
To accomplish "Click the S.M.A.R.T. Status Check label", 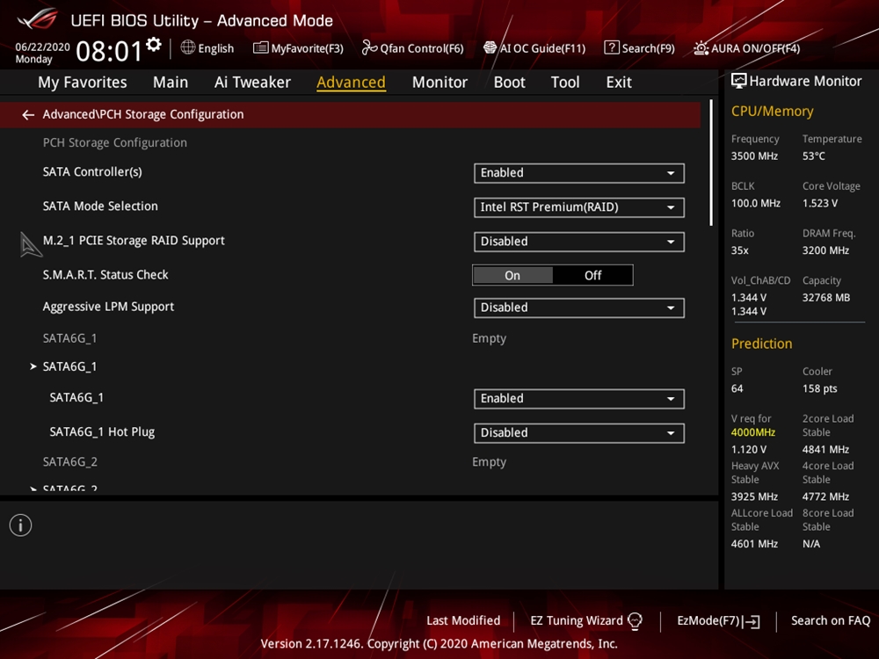I will (x=105, y=274).
